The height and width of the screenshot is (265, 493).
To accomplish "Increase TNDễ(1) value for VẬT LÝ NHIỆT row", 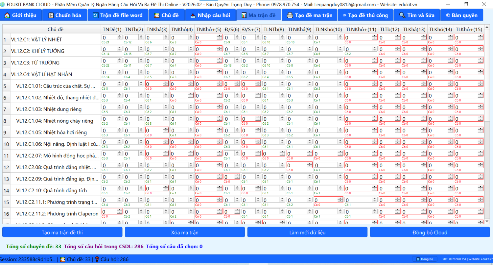I will point(120,36).
